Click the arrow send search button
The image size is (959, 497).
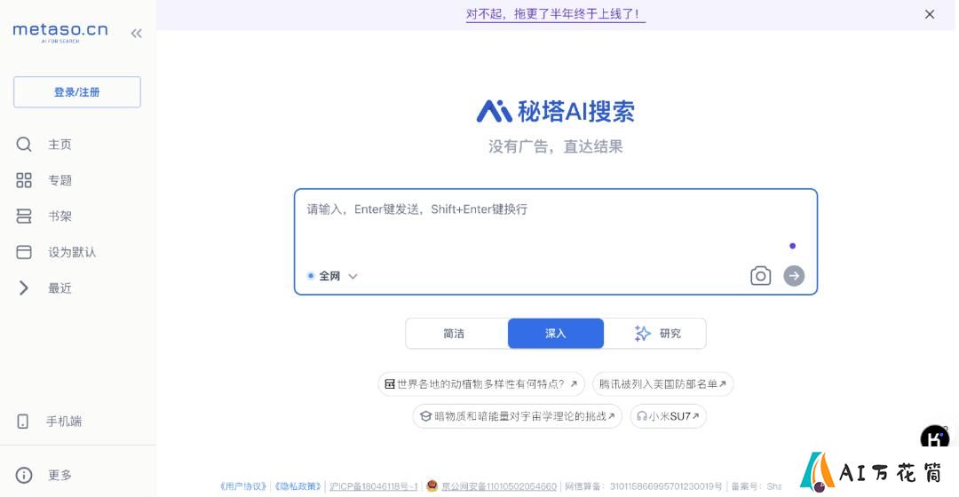(794, 276)
